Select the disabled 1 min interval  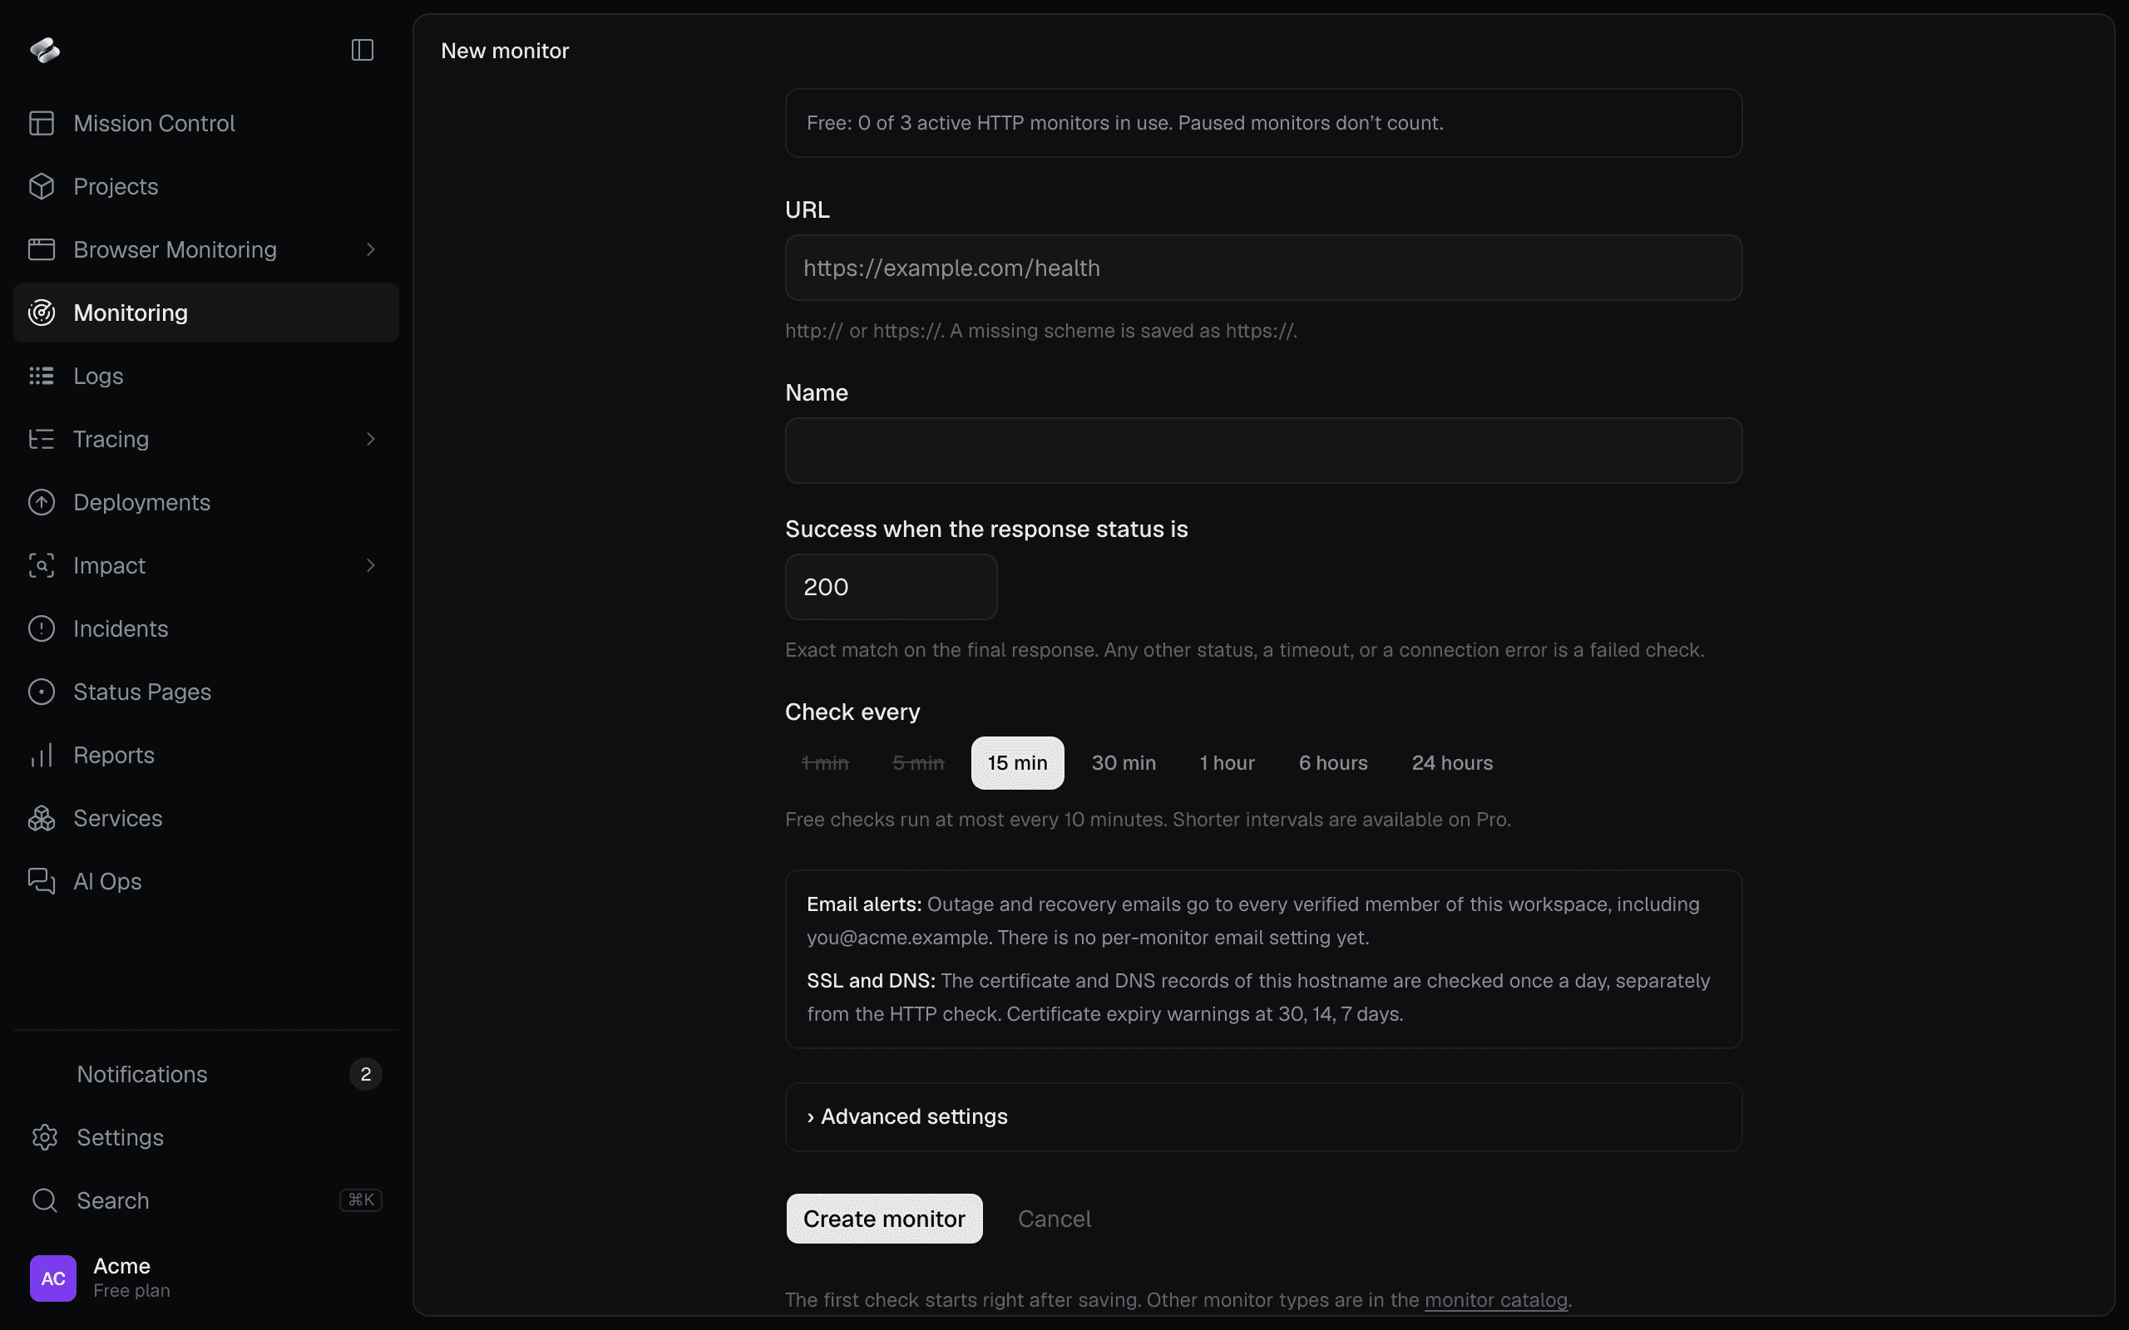point(824,762)
